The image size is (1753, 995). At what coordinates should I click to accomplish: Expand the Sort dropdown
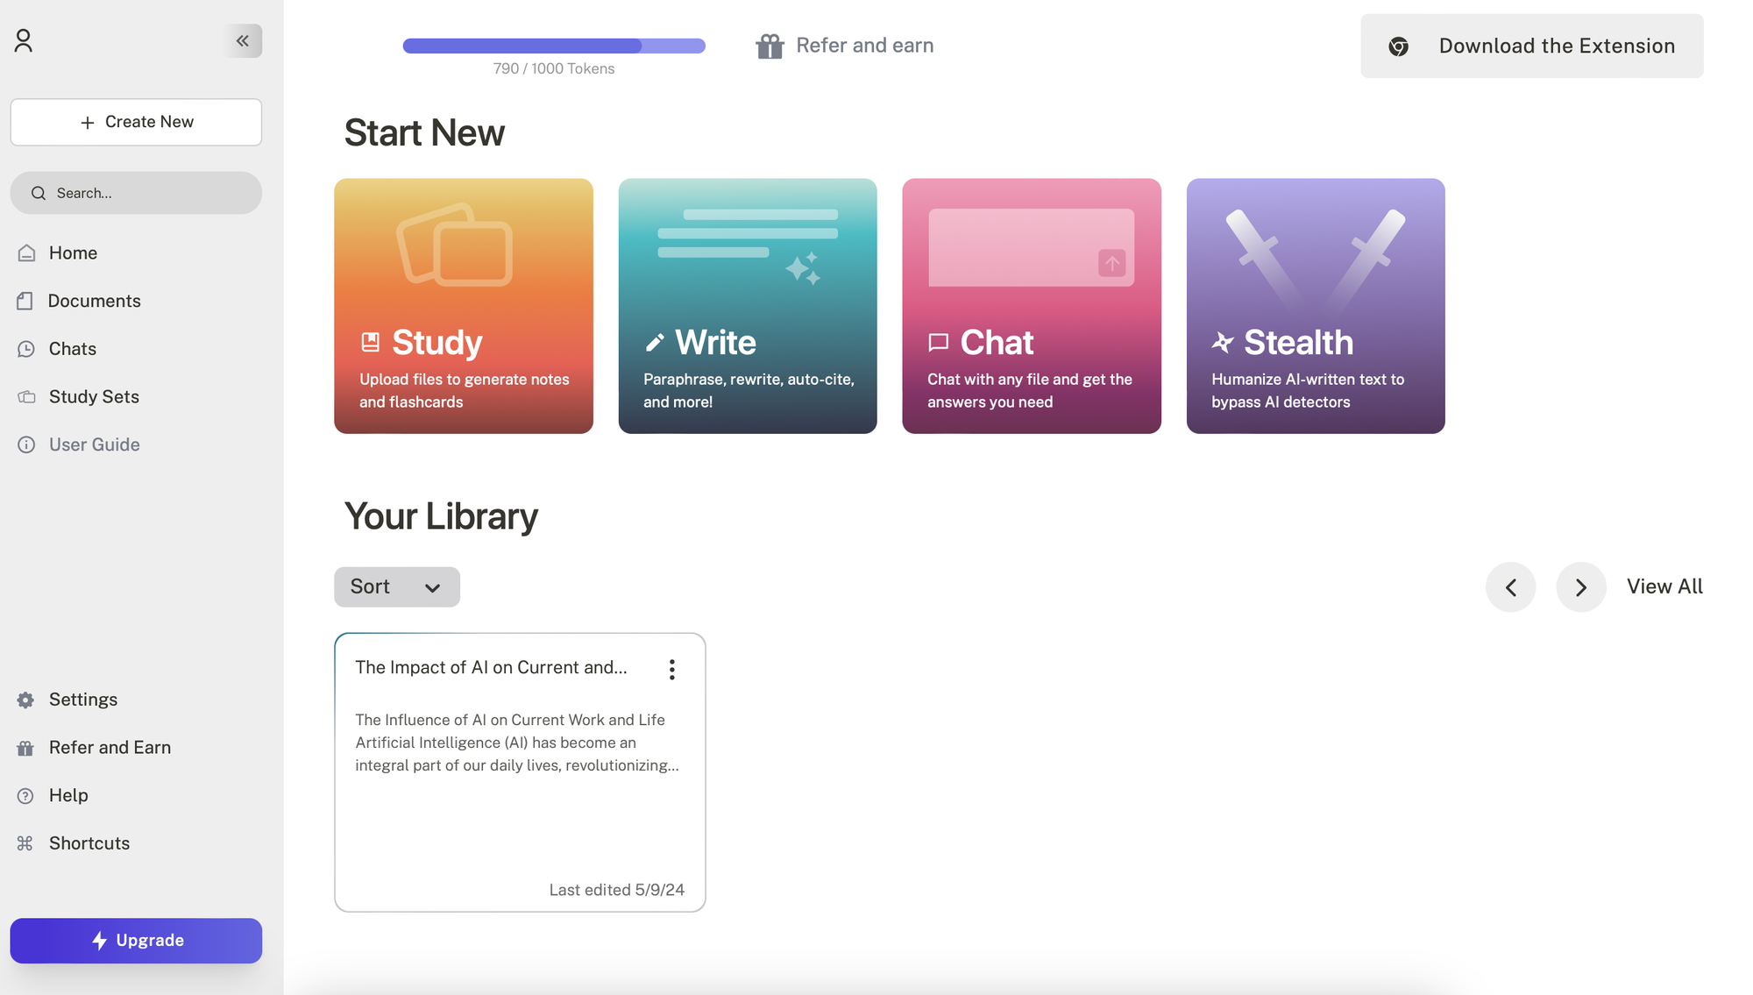click(396, 587)
